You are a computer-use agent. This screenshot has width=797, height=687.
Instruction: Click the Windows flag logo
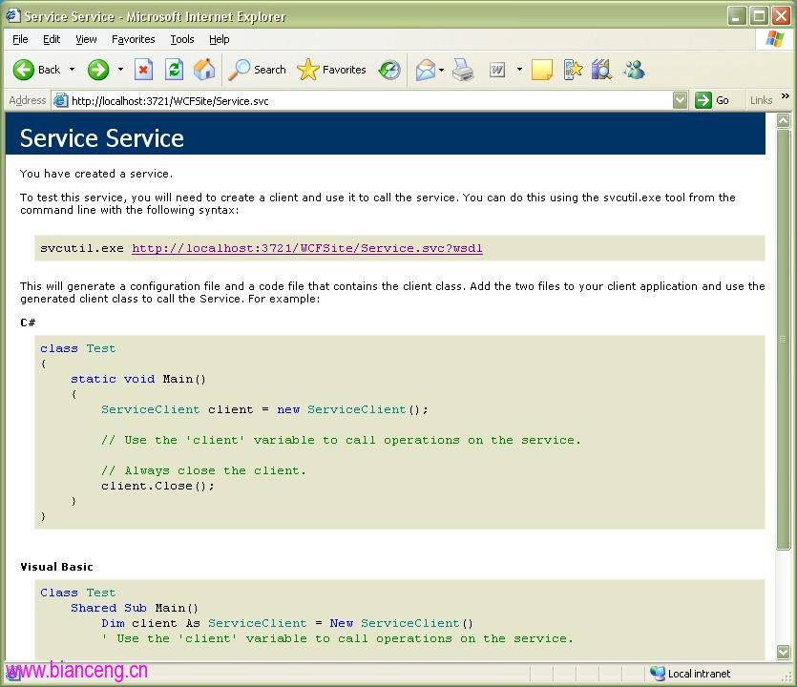click(x=775, y=39)
